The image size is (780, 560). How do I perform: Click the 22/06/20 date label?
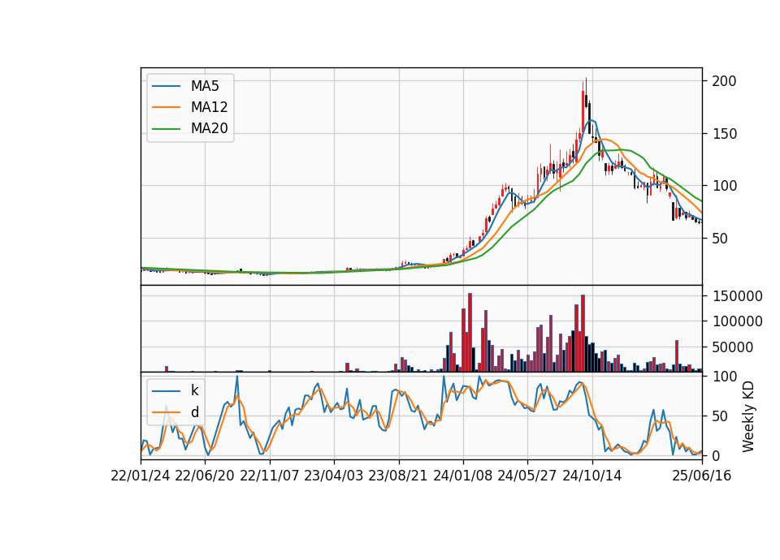point(205,476)
